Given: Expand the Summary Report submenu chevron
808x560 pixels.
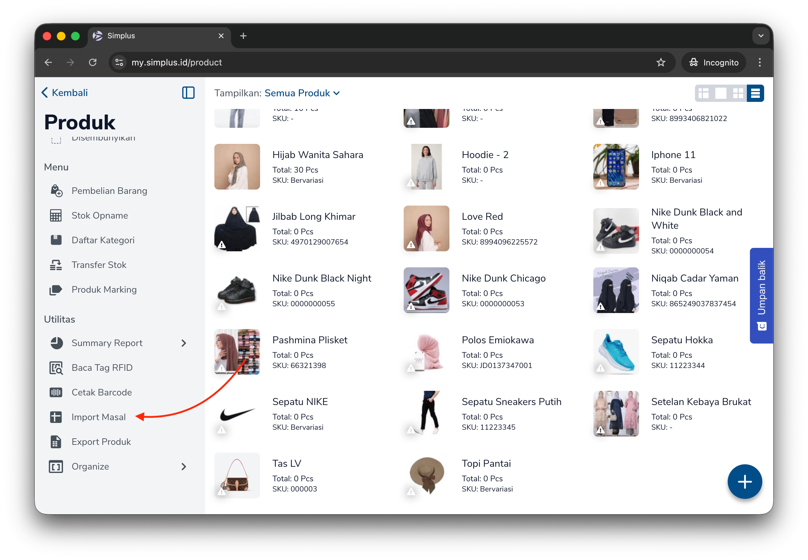Looking at the screenshot, I should [x=183, y=343].
